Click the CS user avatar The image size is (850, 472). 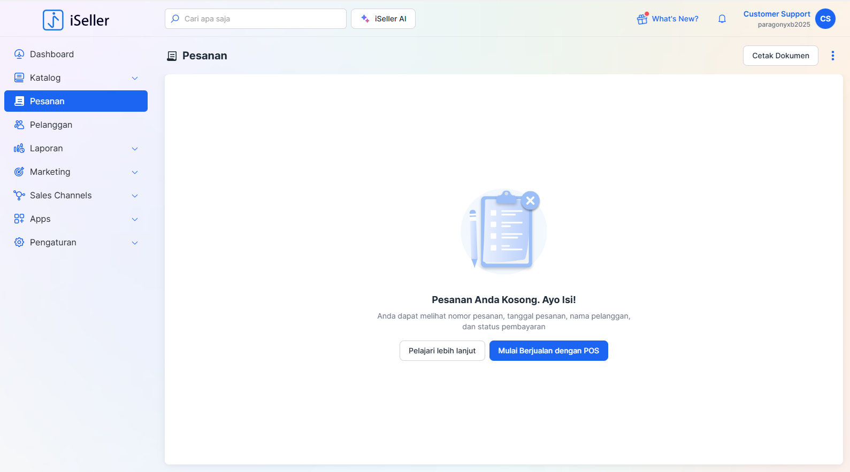825,19
